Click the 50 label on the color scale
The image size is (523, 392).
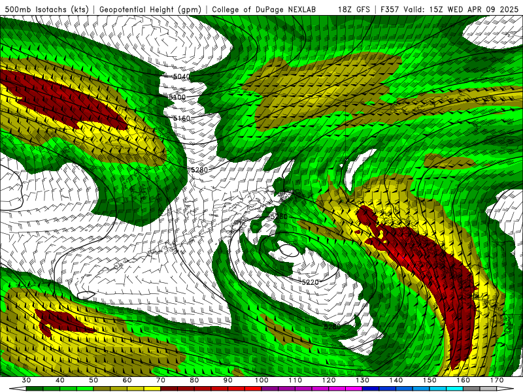click(x=93, y=380)
